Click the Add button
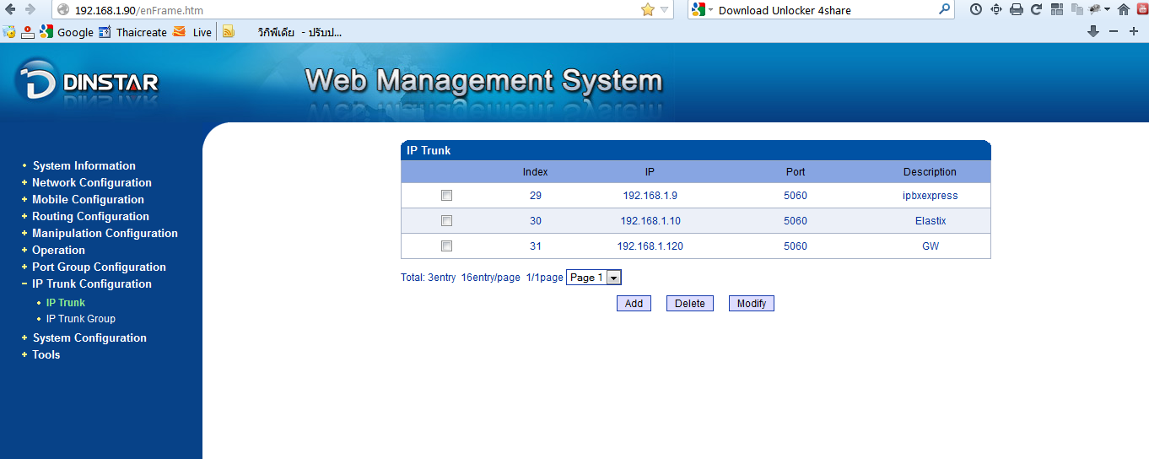This screenshot has width=1149, height=459. [634, 304]
